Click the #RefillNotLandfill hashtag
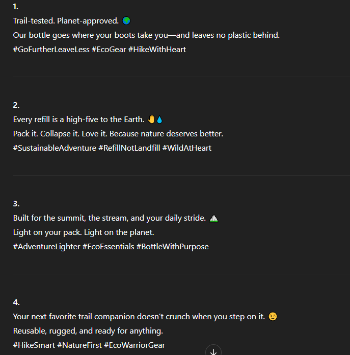This screenshot has height=355, width=350. point(129,148)
